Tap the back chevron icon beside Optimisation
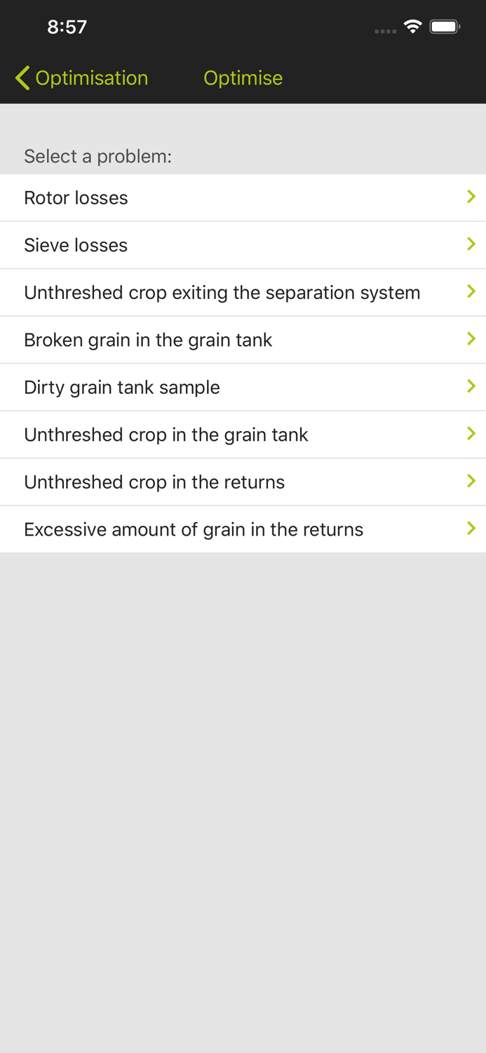The image size is (486, 1053). (22, 78)
